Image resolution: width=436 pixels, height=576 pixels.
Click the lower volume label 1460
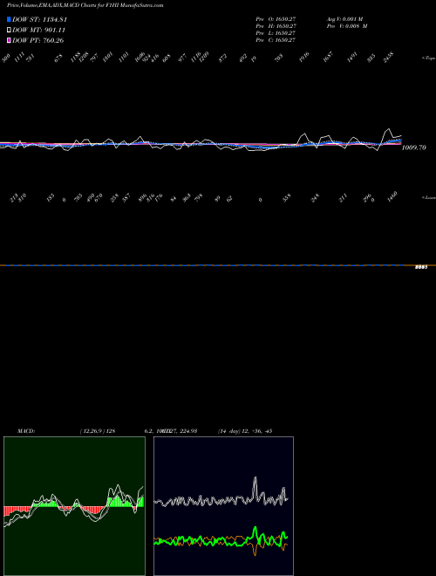coord(392,197)
